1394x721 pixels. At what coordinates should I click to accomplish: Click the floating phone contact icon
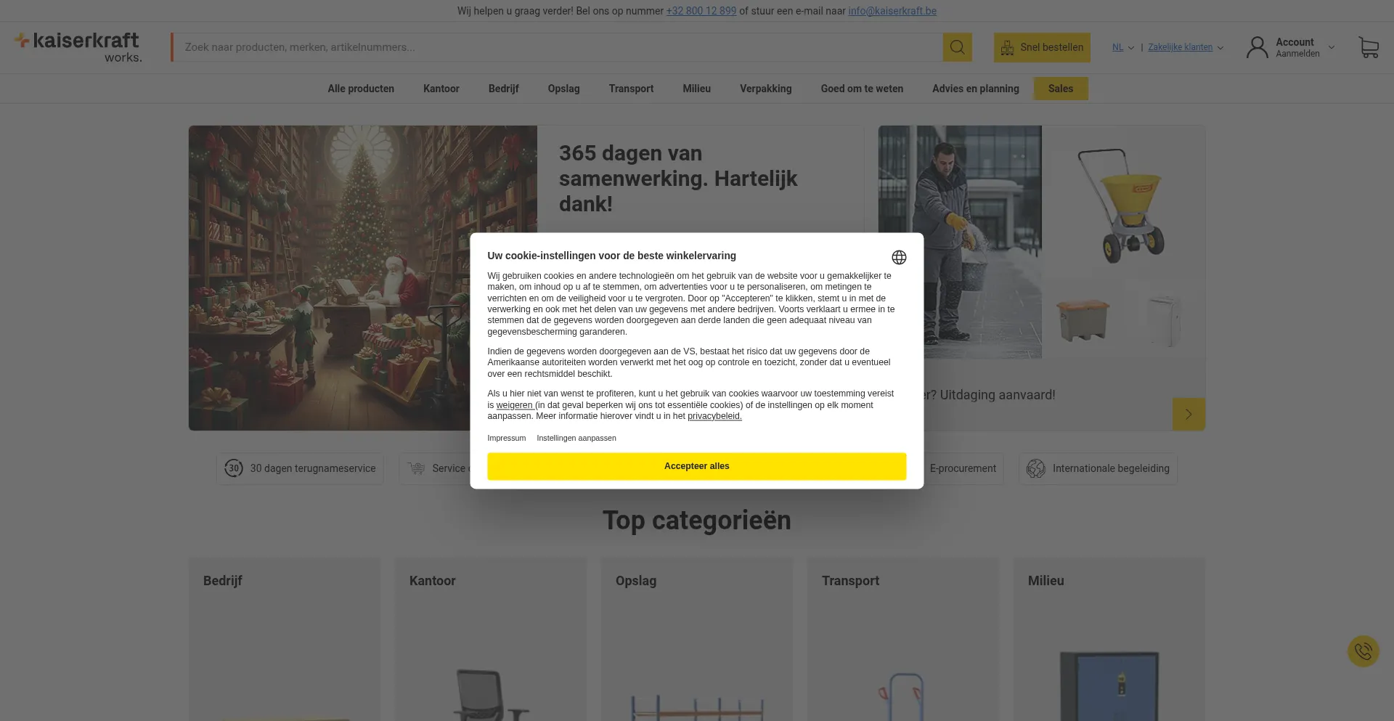tap(1363, 651)
